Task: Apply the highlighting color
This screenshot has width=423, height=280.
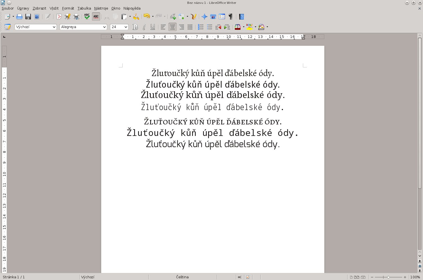Action: point(249,27)
